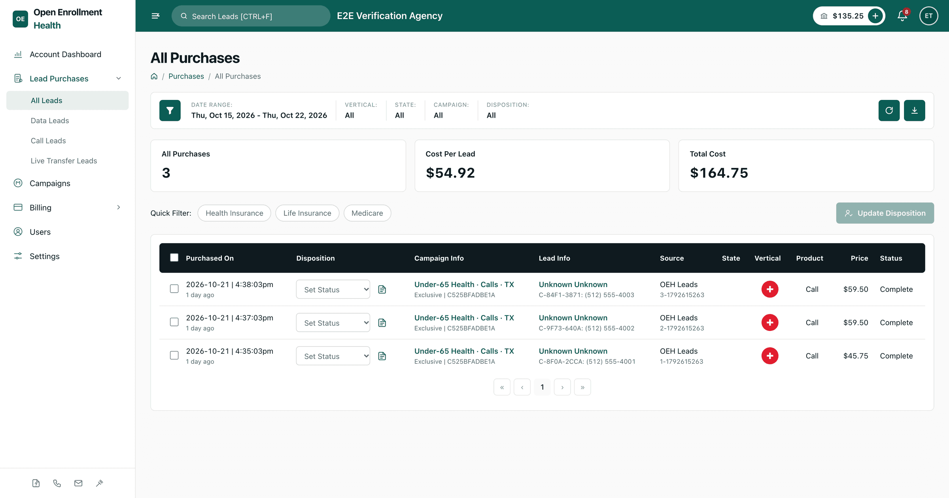Open Set Status dropdown for 4:37:03pm row
Viewport: 949px width, 498px height.
[x=333, y=323]
